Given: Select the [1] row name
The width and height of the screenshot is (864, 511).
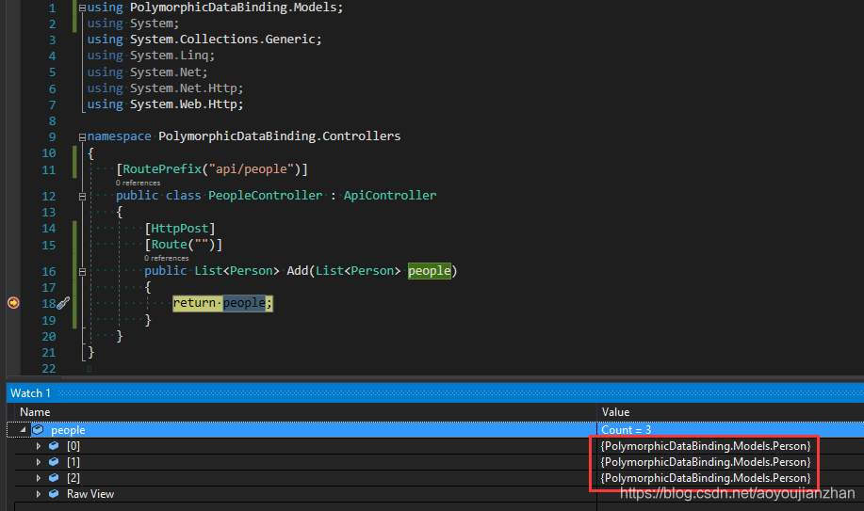Looking at the screenshot, I should point(73,461).
